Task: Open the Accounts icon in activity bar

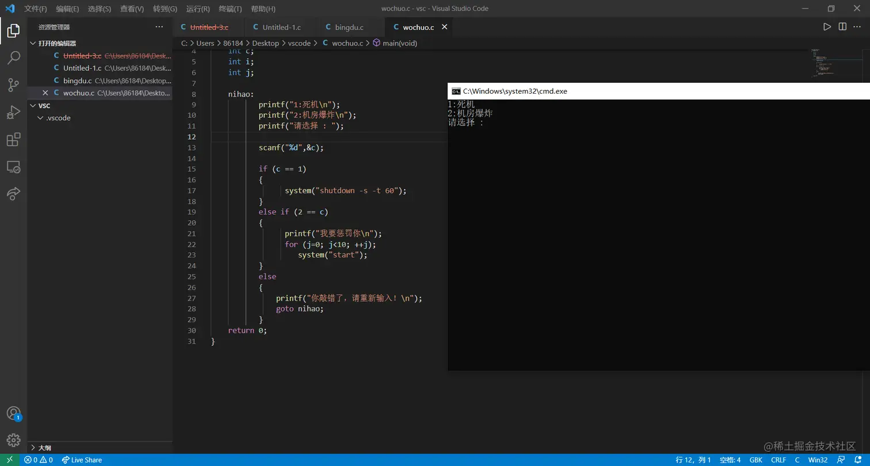Action: point(13,413)
